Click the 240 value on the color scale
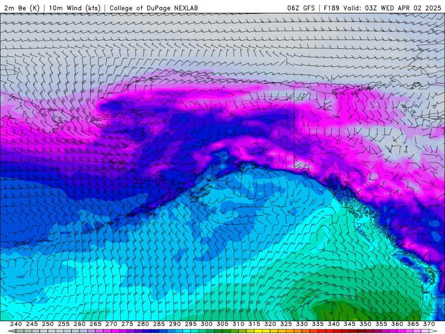The height and width of the screenshot is (334, 445). (16, 324)
